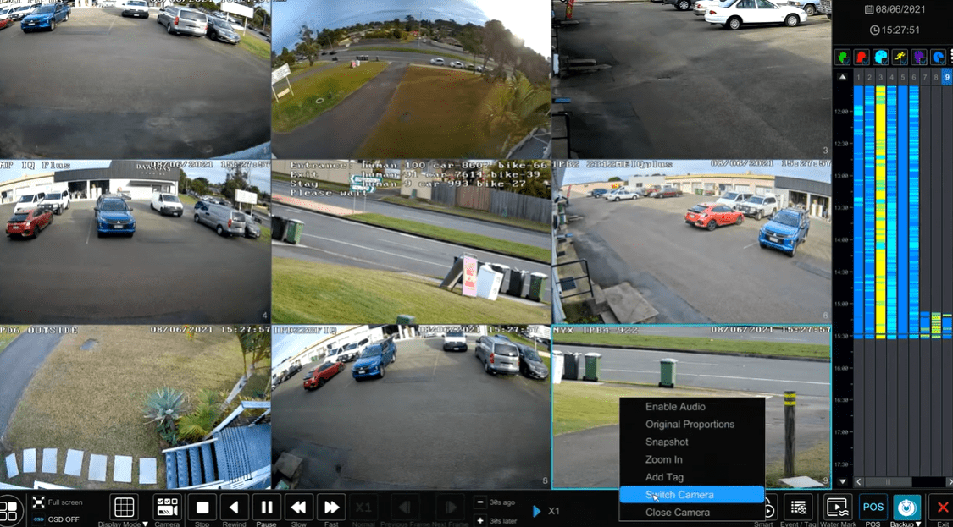Click the timeline scrollbar left arrow
Screen dimensions: 953x527
point(860,482)
